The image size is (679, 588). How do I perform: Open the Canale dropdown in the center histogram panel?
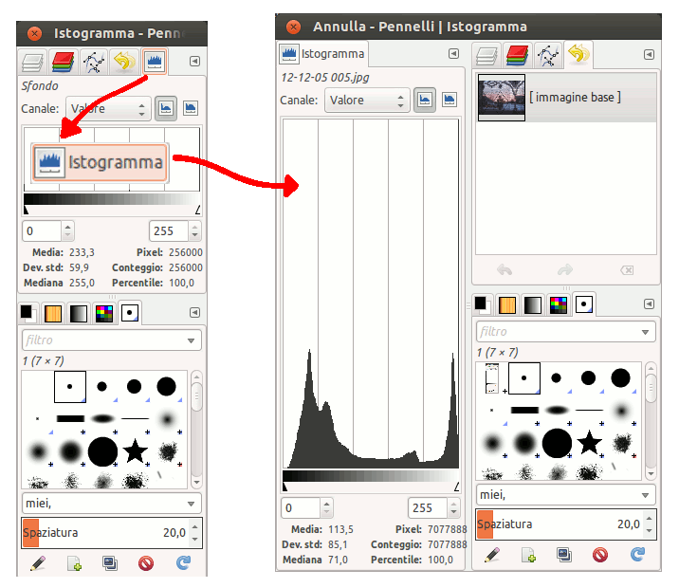(x=367, y=100)
